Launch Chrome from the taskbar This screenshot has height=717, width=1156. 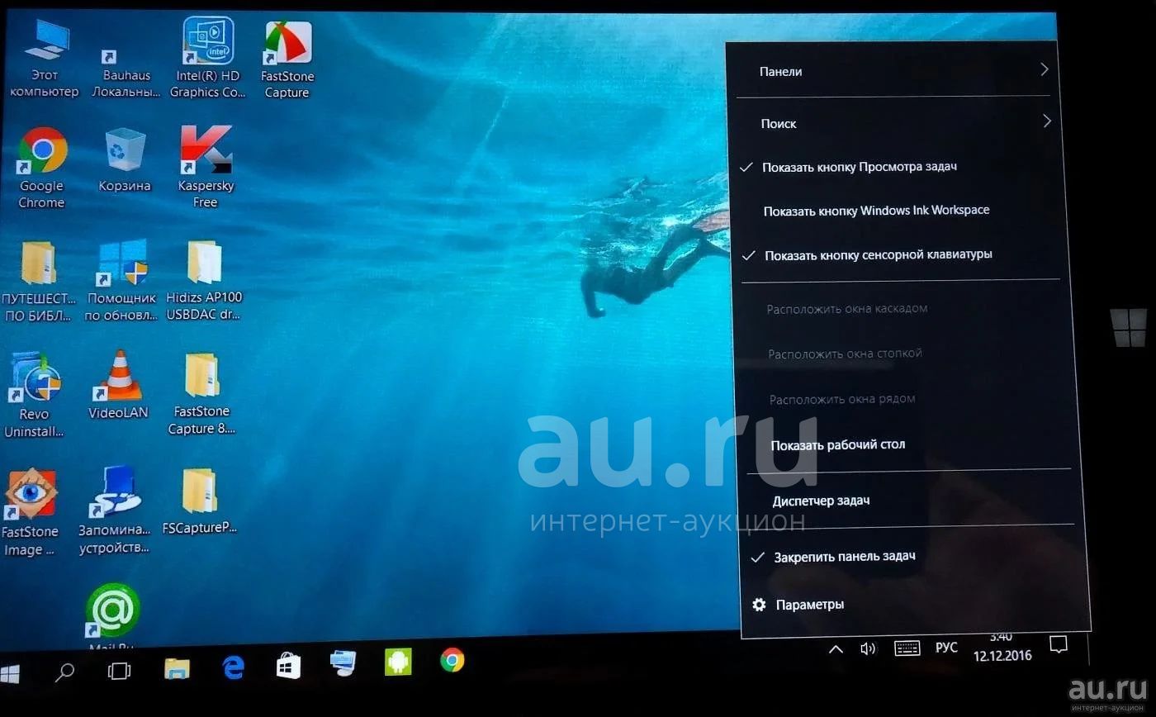coord(452,659)
